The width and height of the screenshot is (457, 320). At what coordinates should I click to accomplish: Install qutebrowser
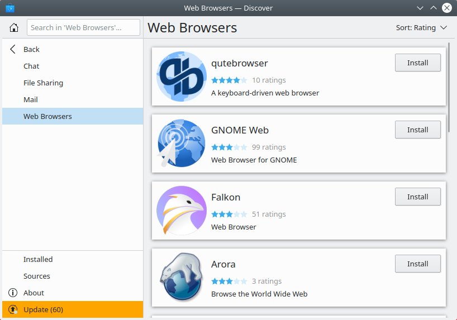click(x=418, y=63)
